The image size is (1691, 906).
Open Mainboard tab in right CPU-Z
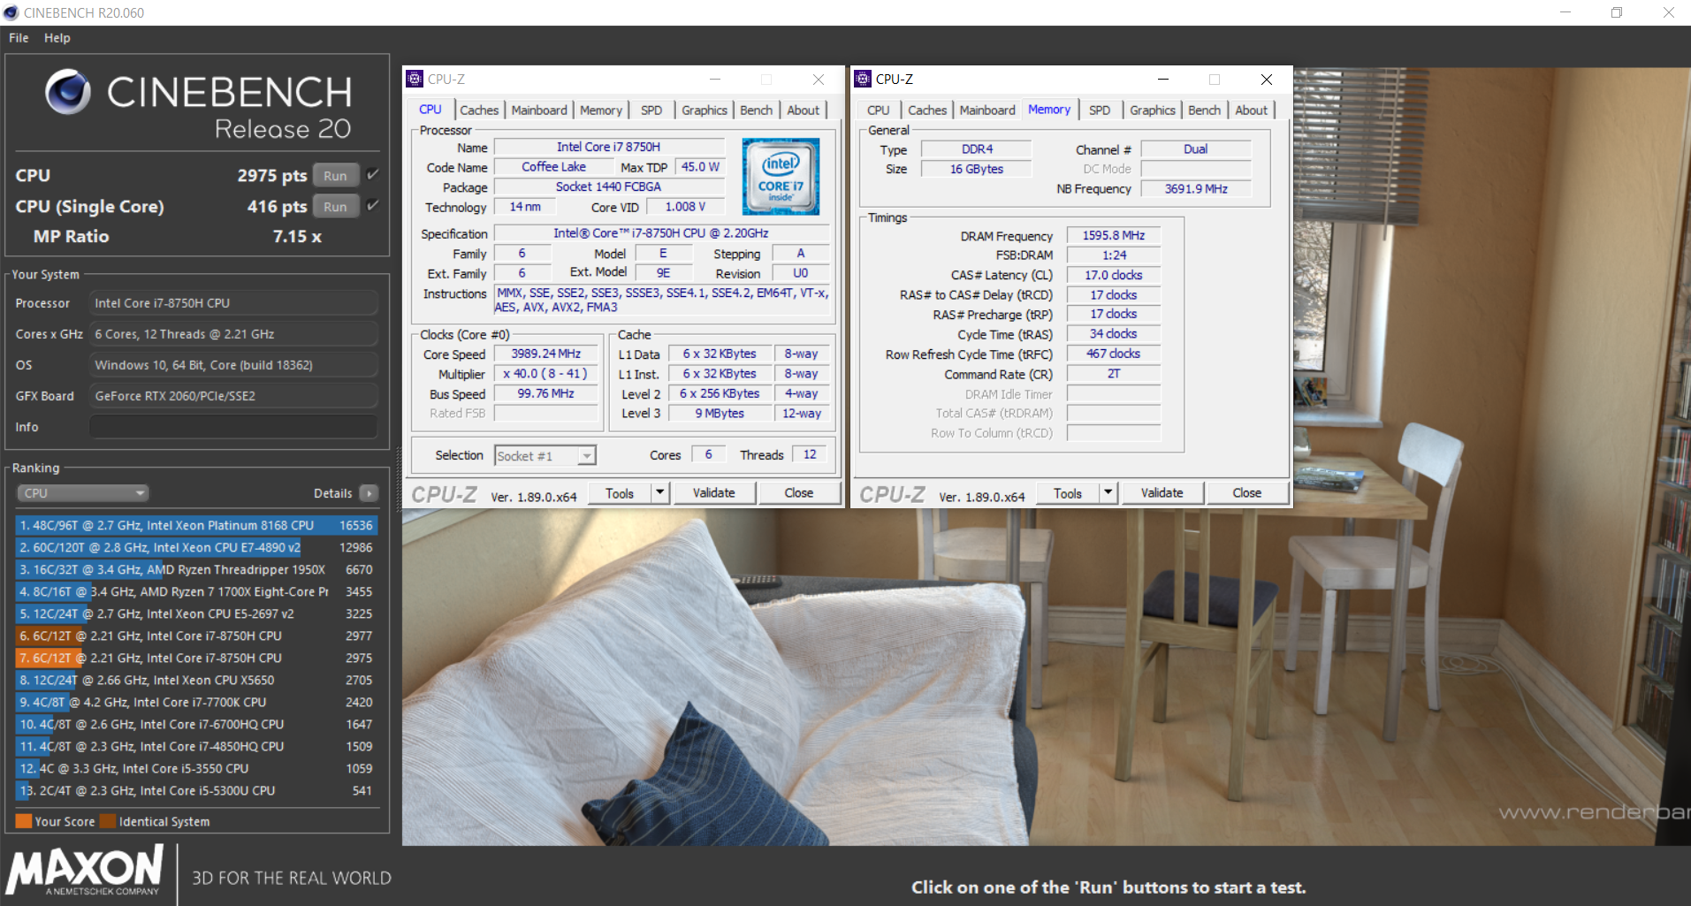[x=987, y=110]
